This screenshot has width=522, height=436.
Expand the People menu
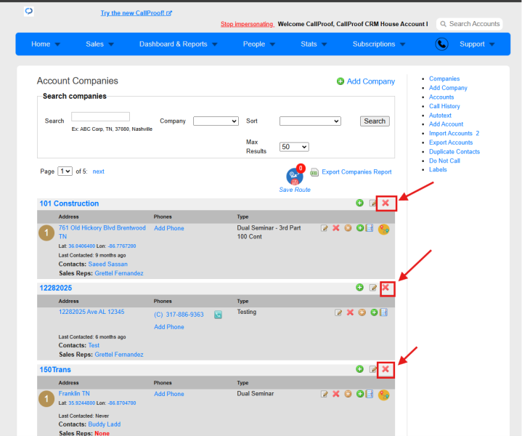pyautogui.click(x=259, y=44)
